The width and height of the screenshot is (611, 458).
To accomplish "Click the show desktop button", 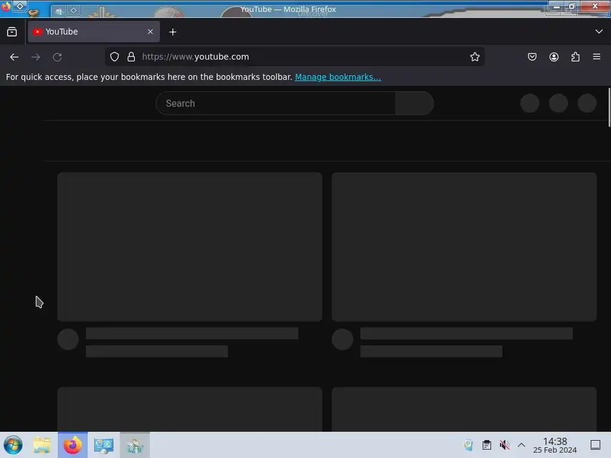I will 595,445.
